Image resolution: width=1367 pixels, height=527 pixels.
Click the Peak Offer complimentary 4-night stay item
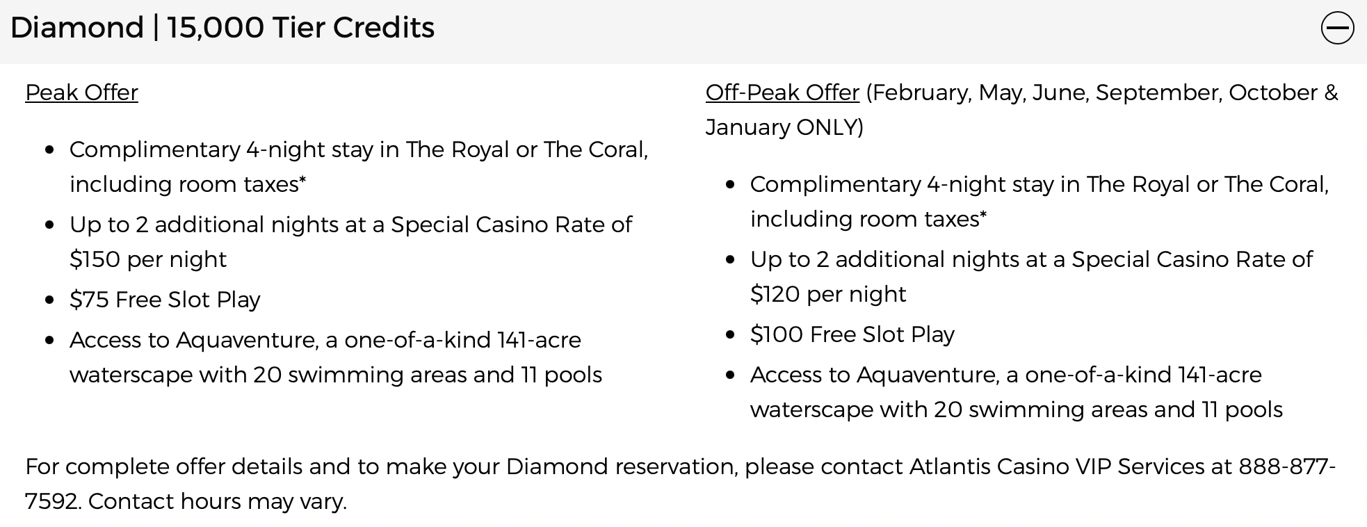(x=359, y=167)
